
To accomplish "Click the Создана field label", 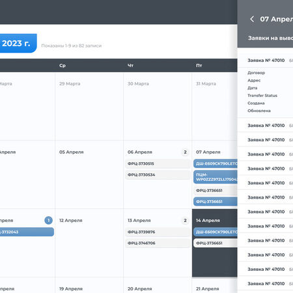I will point(256,103).
